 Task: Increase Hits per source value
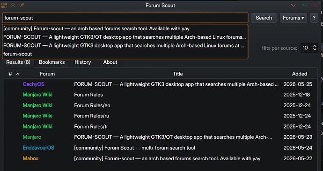[x=315, y=46]
